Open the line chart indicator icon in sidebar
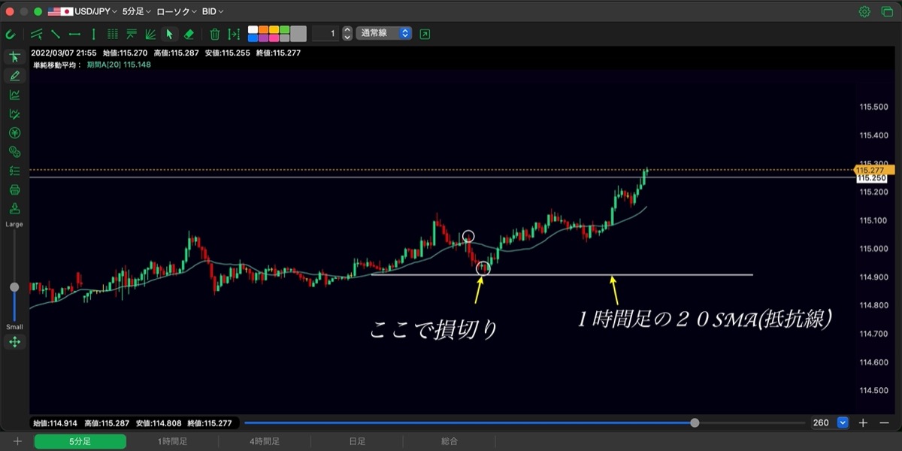Image resolution: width=902 pixels, height=451 pixels. pyautogui.click(x=14, y=95)
